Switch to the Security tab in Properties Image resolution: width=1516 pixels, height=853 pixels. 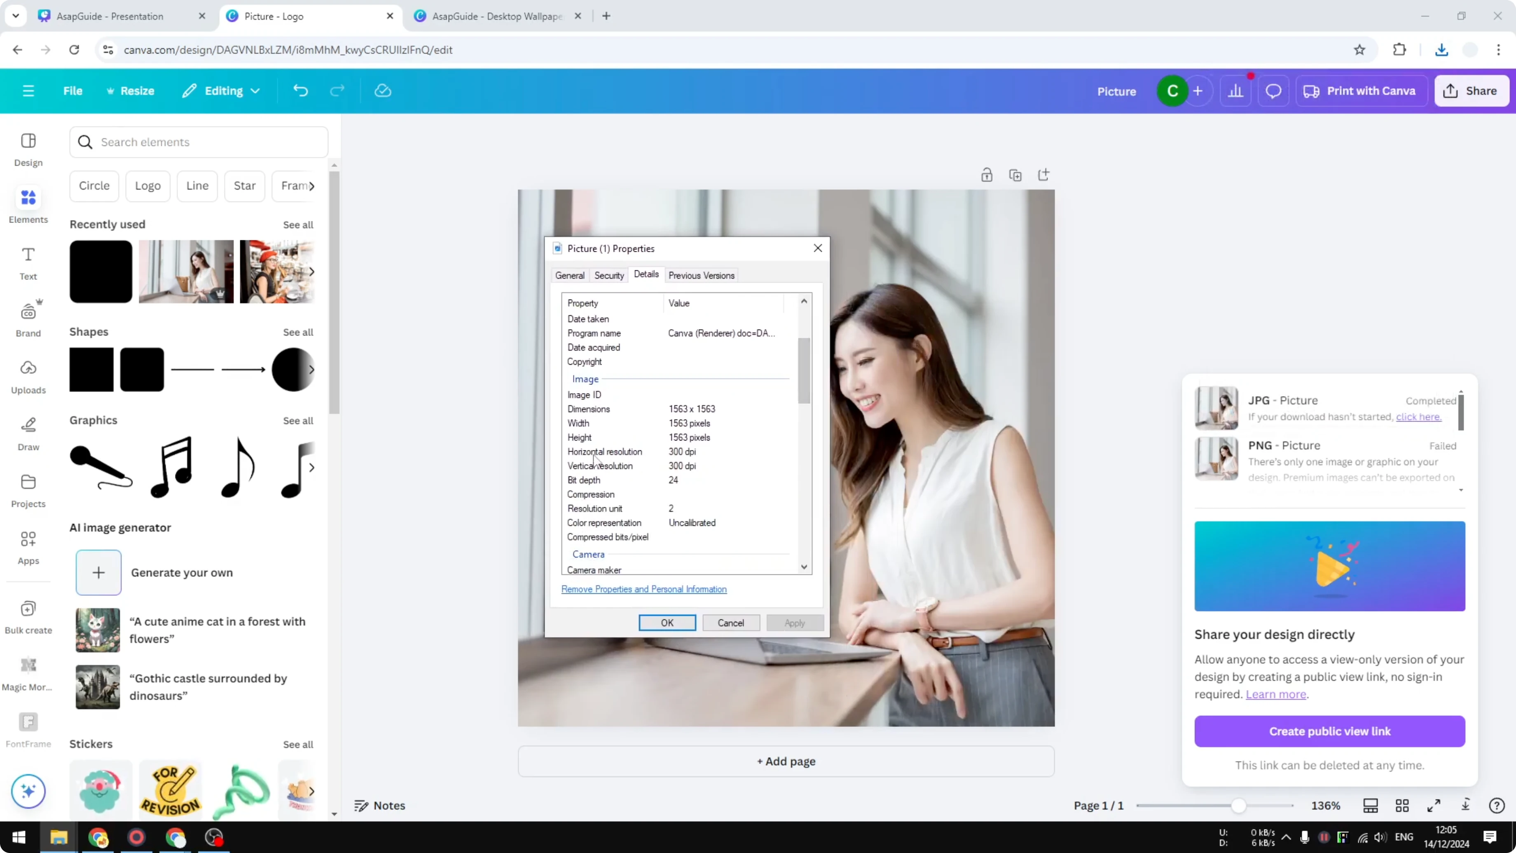point(609,275)
